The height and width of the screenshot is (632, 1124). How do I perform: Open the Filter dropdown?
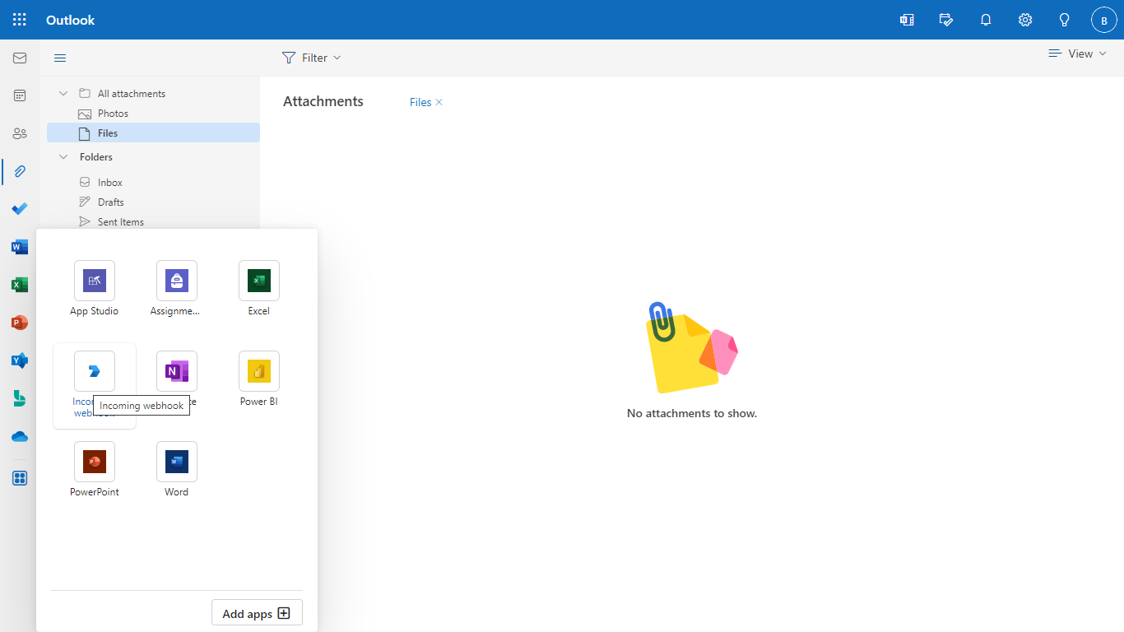[x=312, y=58]
